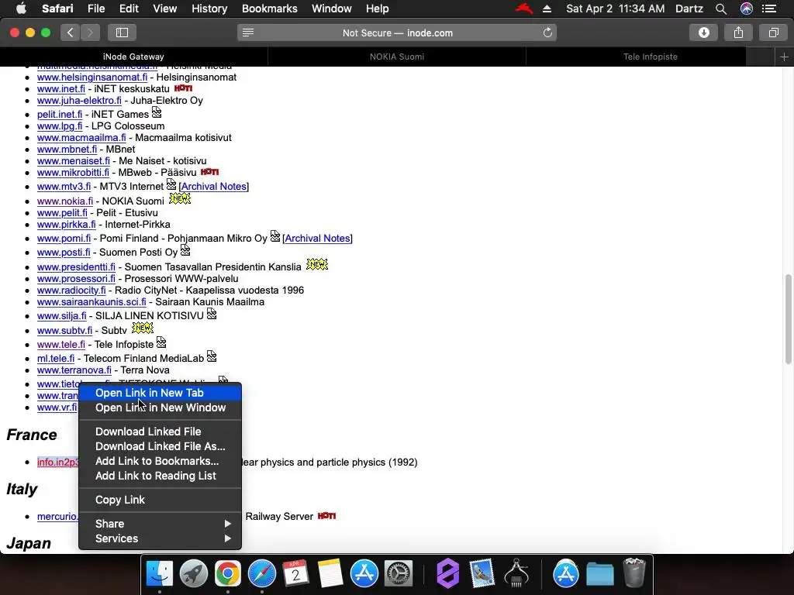Launch Launchpad from the Dock
794x595 pixels.
(x=193, y=574)
